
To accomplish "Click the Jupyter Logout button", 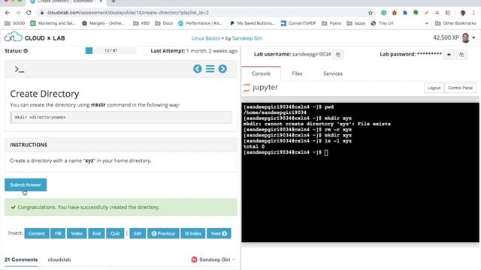I will pyautogui.click(x=434, y=88).
